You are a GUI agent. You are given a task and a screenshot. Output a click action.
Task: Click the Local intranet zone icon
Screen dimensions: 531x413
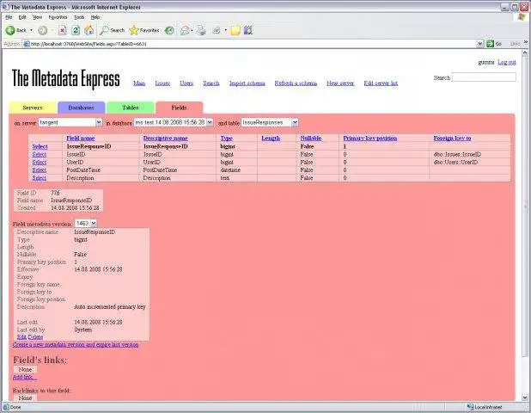click(470, 407)
